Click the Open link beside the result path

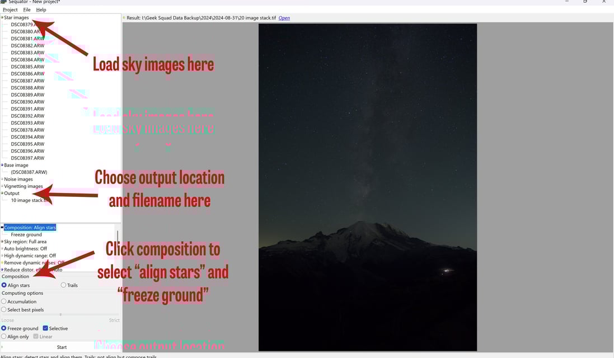point(284,18)
